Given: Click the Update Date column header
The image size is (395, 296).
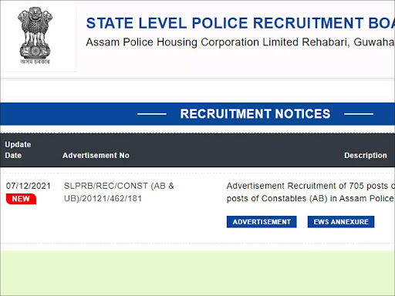Looking at the screenshot, I should 18,150.
